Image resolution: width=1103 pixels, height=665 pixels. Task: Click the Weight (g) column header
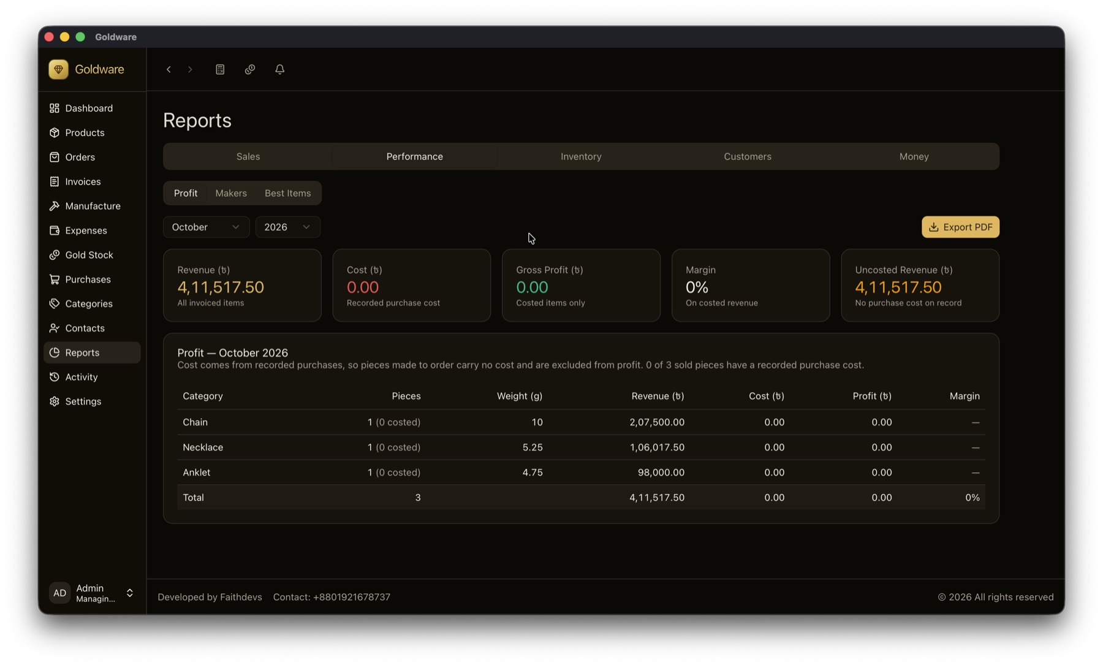[520, 396]
